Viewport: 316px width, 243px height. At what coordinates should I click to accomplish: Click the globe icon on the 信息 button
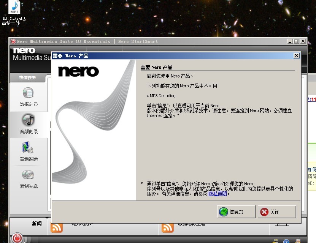coord(224,211)
